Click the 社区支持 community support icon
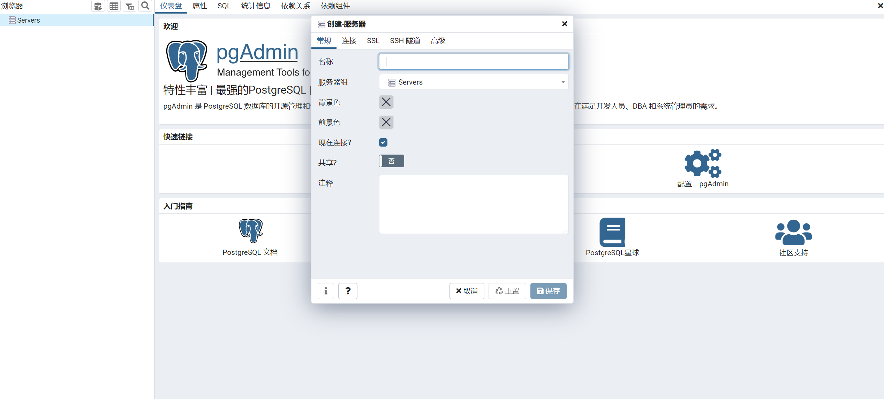Image resolution: width=884 pixels, height=399 pixels. pos(793,233)
